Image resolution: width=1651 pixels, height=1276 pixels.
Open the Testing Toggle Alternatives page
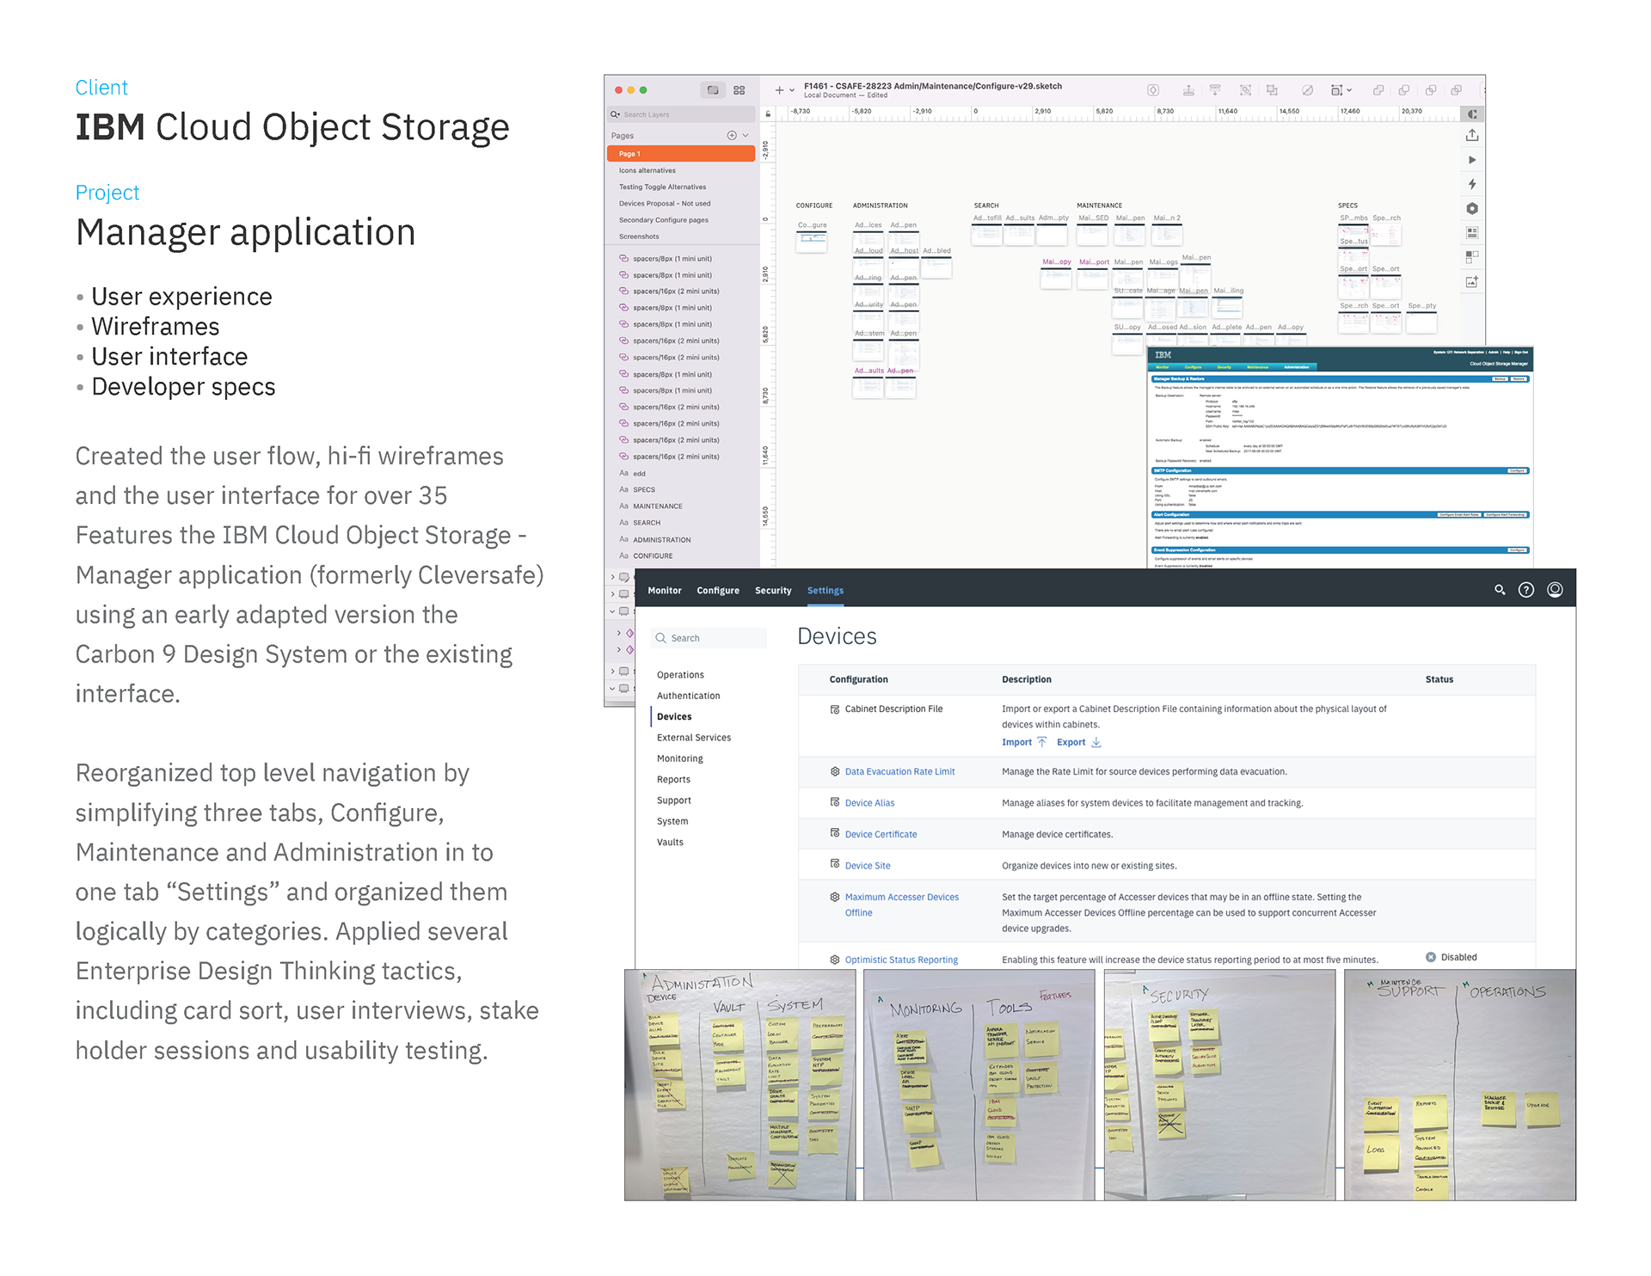coord(662,187)
